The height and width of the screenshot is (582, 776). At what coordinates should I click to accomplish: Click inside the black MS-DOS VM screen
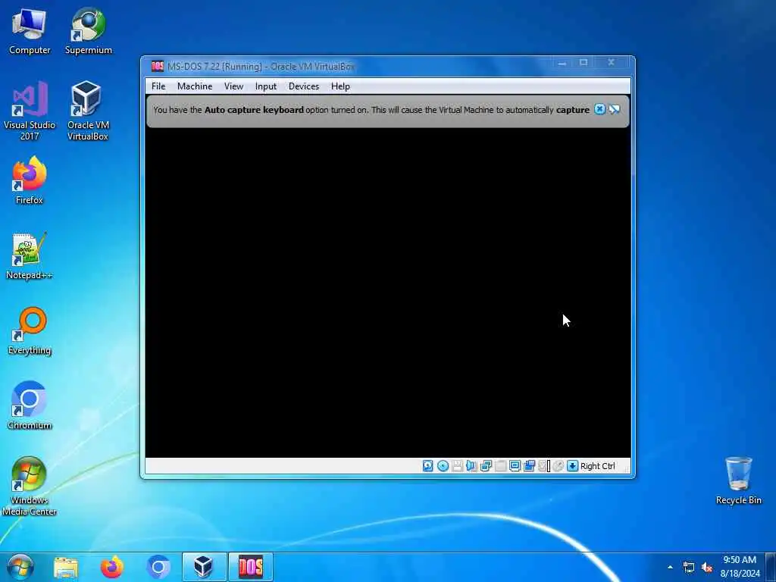[388, 292]
